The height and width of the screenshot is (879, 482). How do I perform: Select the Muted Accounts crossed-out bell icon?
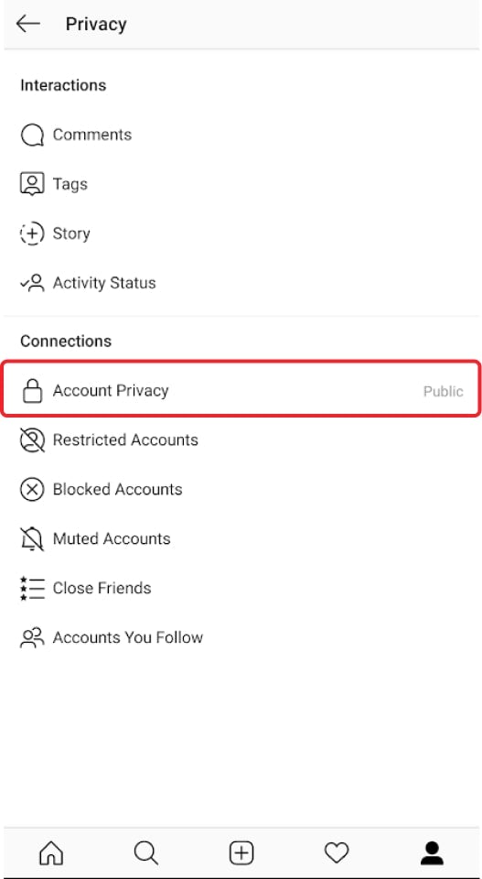pos(32,538)
